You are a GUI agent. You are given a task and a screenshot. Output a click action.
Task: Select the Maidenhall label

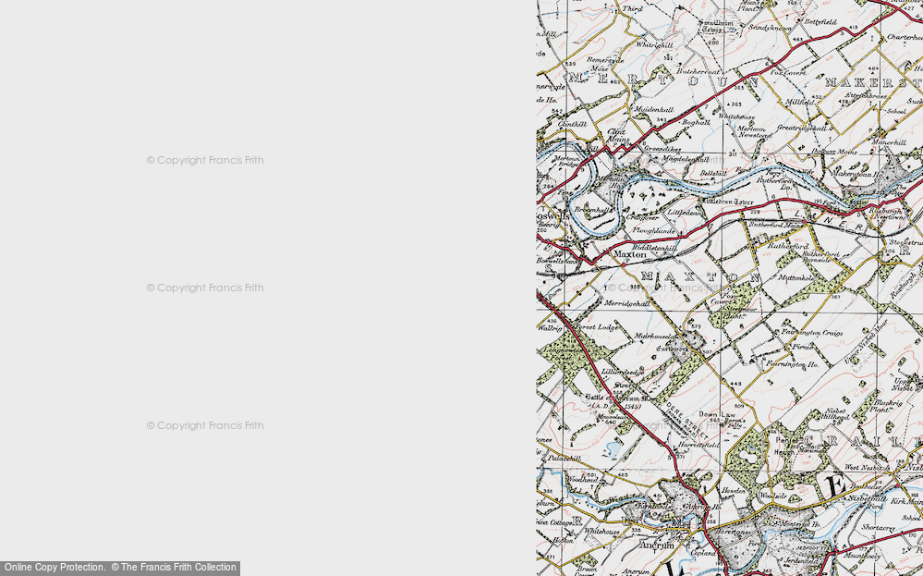pos(653,110)
